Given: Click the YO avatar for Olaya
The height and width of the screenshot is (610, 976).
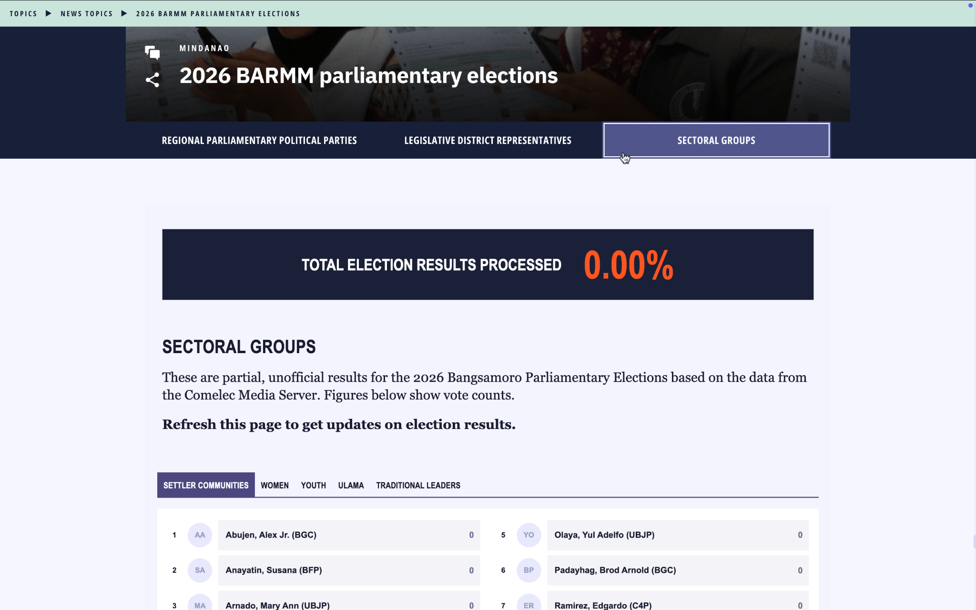Looking at the screenshot, I should pos(529,535).
